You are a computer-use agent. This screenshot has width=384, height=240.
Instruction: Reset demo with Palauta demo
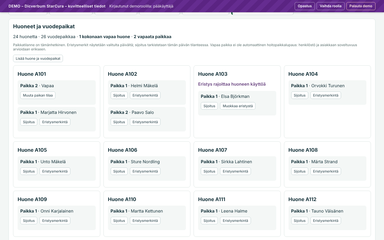[x=361, y=6]
